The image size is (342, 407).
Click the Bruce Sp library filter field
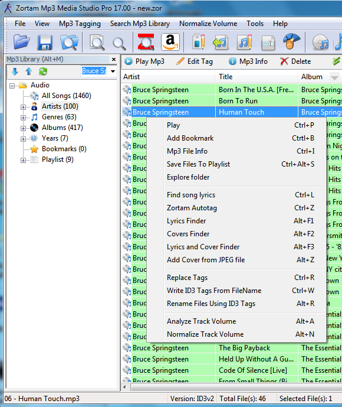pyautogui.click(x=94, y=71)
